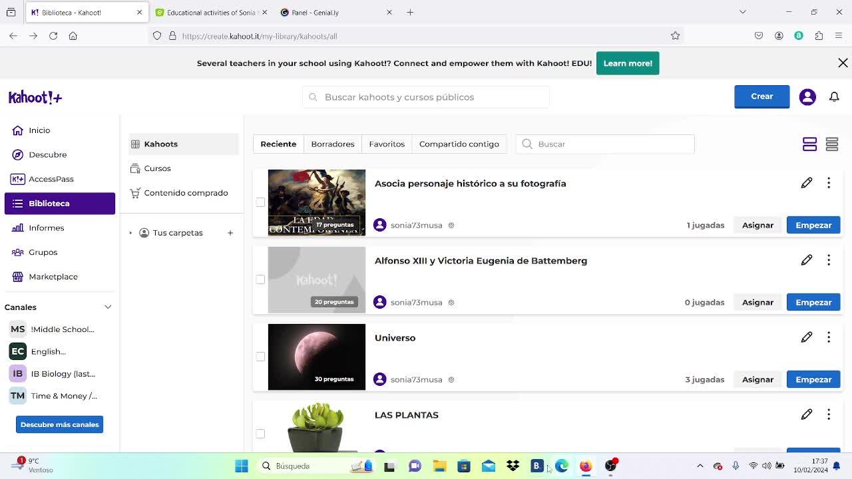This screenshot has height=479, width=852.
Task: Switch to the Favoritos tab
Action: click(387, 144)
